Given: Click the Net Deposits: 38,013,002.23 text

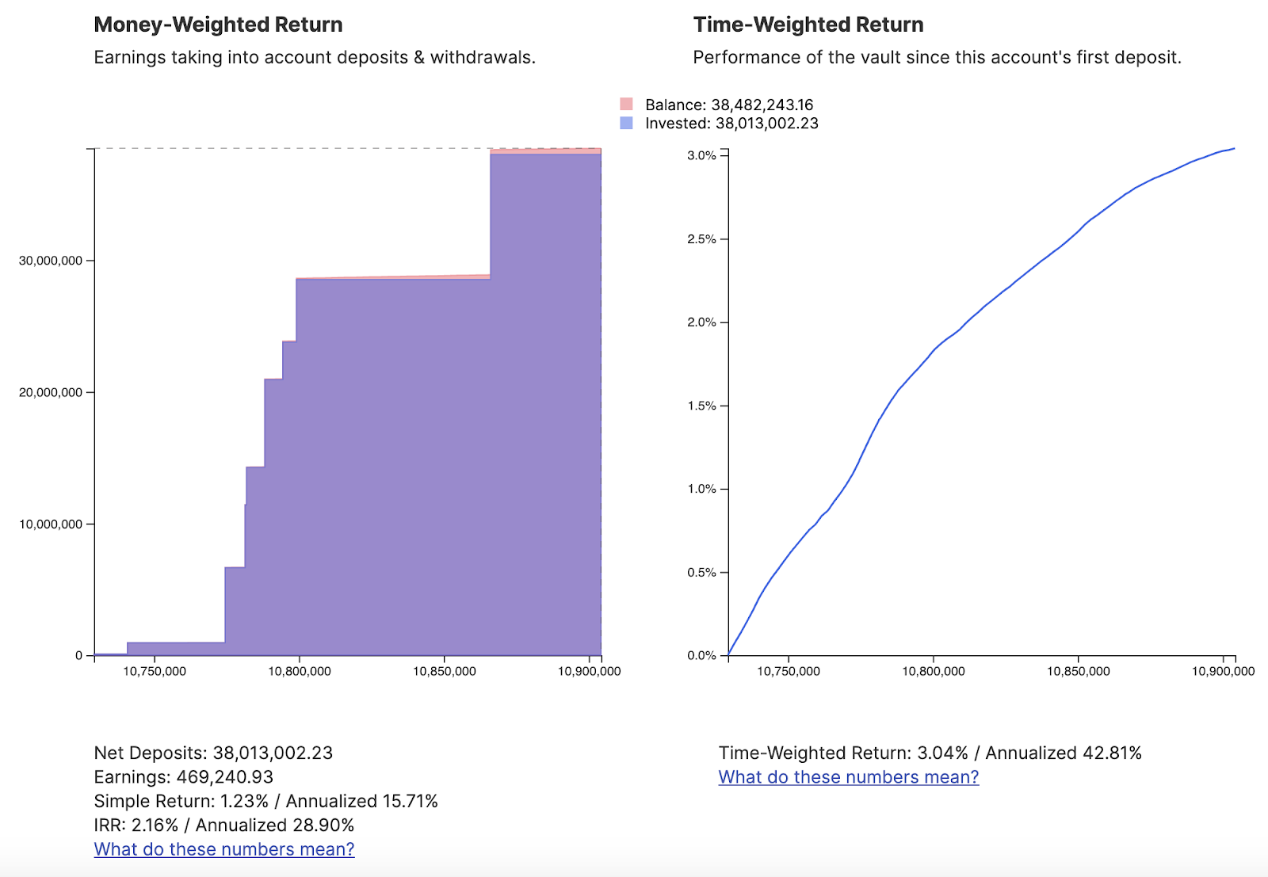Looking at the screenshot, I should [213, 753].
